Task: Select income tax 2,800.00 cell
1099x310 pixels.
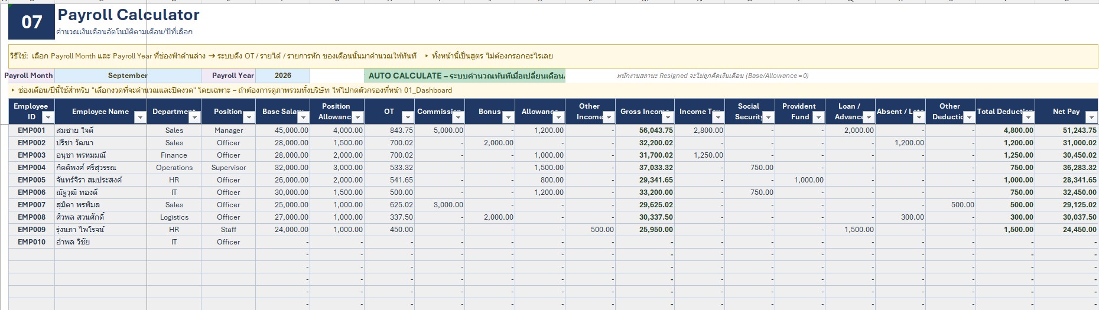Action: 700,130
